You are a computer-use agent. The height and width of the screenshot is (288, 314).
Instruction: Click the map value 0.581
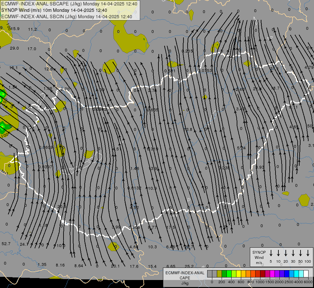[170, 71]
